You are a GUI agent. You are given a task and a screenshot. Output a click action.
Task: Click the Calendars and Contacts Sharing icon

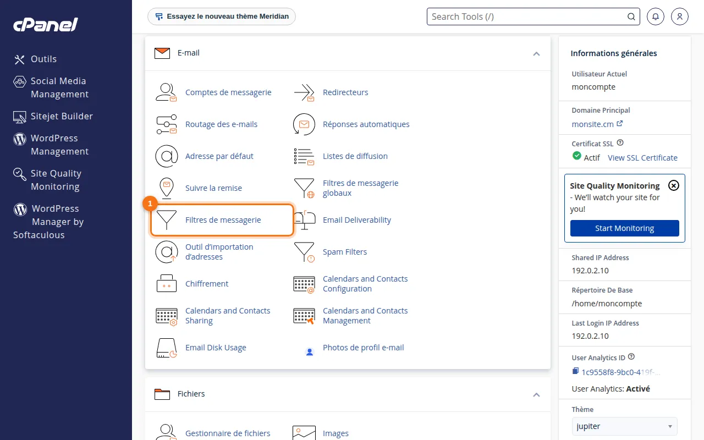(x=166, y=316)
